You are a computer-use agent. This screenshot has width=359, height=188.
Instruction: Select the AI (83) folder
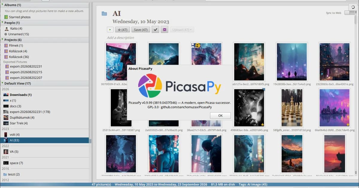[44, 140]
